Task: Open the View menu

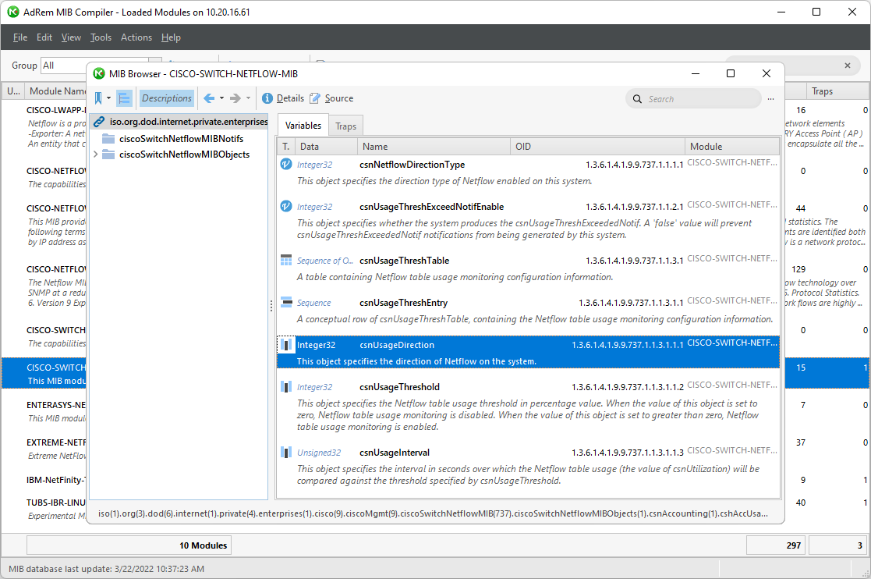Action: pos(71,37)
